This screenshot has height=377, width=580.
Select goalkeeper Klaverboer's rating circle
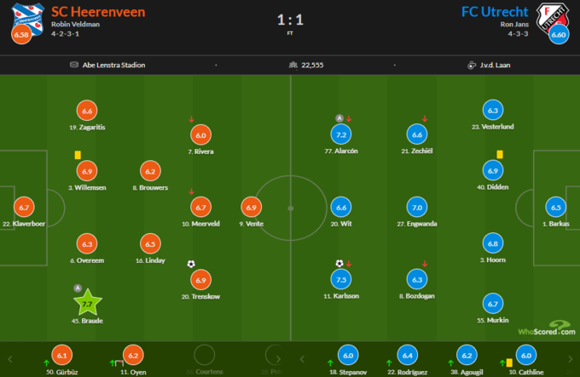point(24,207)
